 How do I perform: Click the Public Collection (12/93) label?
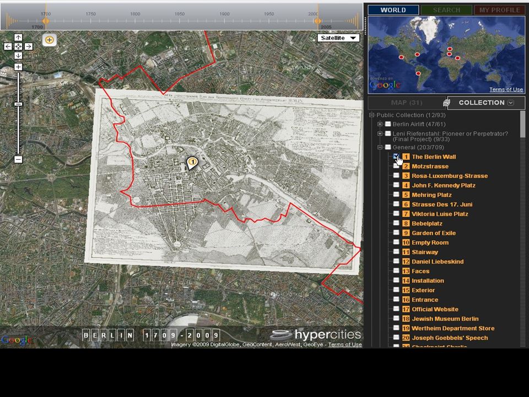[x=411, y=115]
